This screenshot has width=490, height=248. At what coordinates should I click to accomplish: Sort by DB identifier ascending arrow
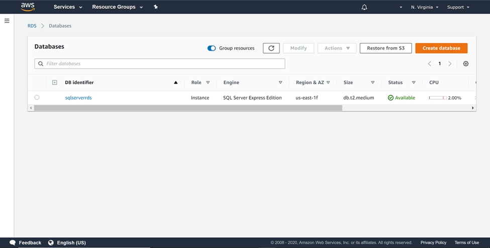pos(175,83)
